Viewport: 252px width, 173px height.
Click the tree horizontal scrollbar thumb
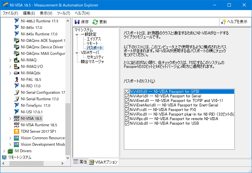coord(26,163)
